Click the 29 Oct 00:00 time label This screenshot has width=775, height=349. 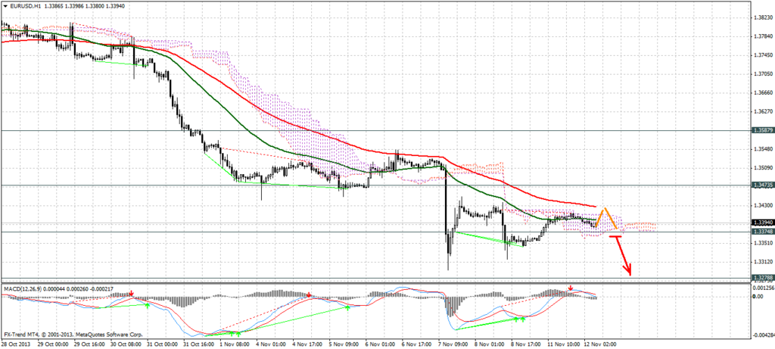(x=52, y=343)
